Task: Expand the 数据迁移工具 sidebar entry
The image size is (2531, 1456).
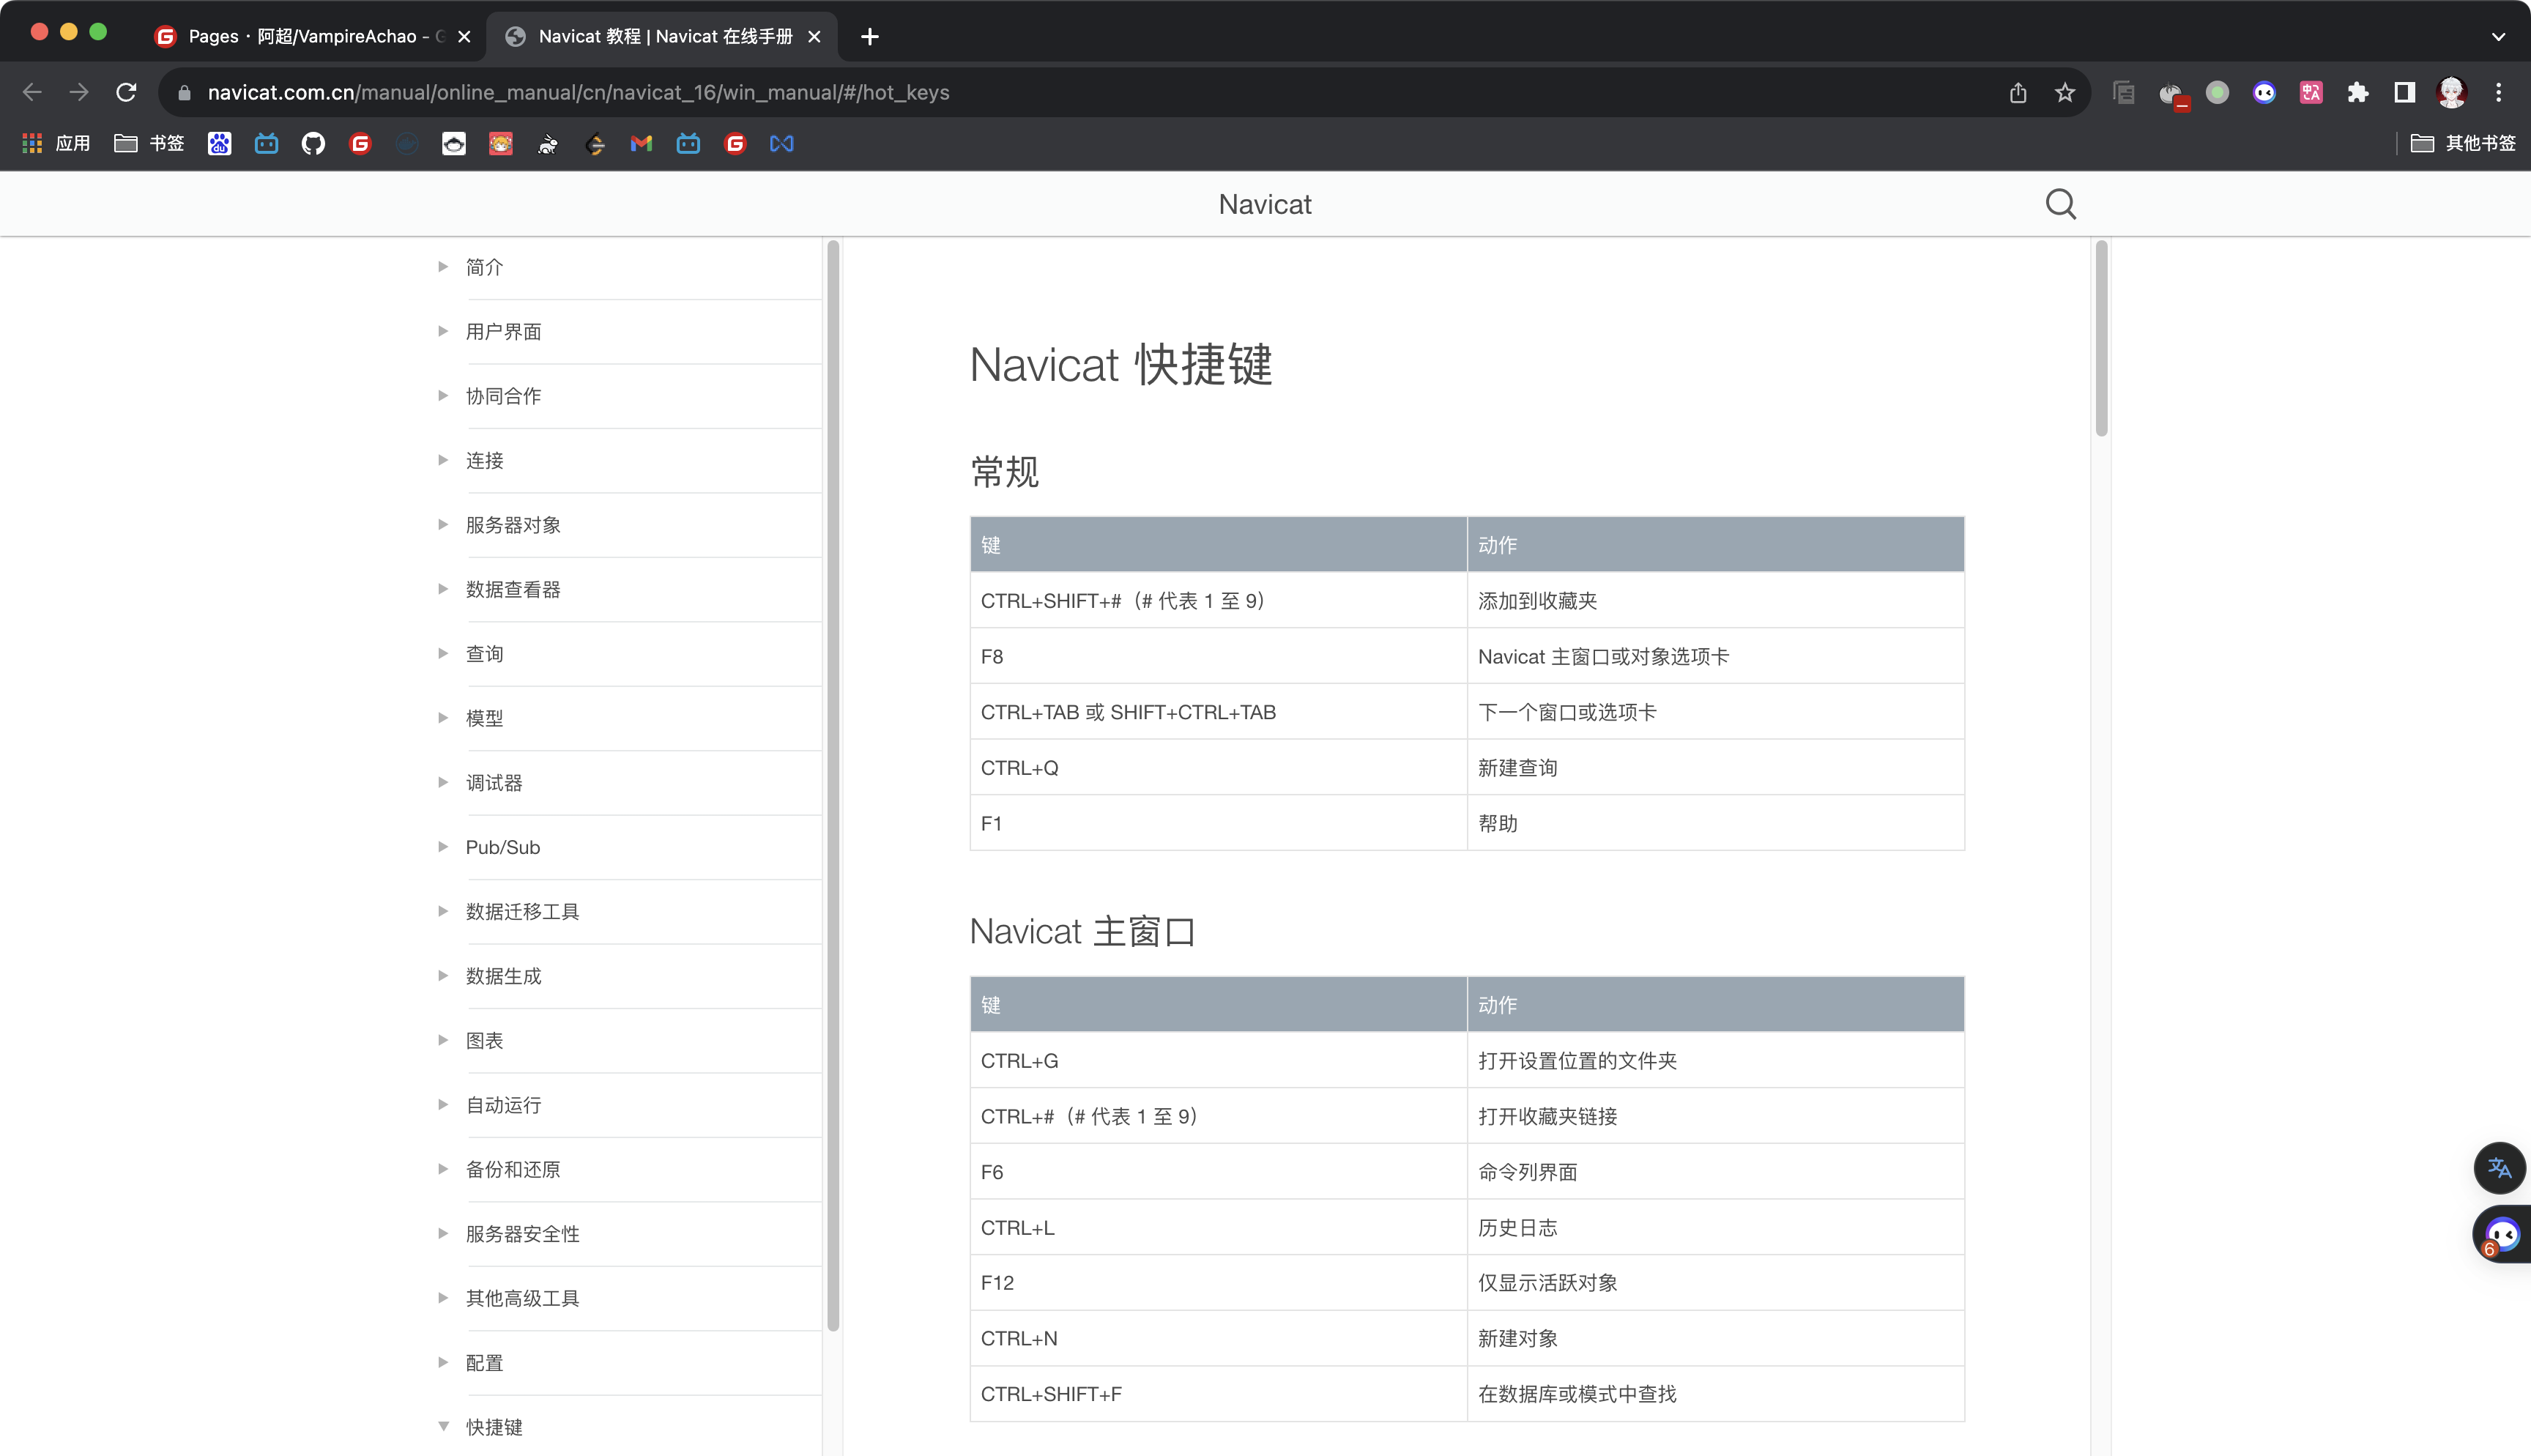Action: coord(521,911)
